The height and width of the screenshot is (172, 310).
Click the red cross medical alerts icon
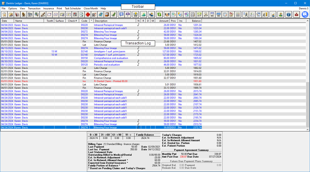click(x=88, y=14)
